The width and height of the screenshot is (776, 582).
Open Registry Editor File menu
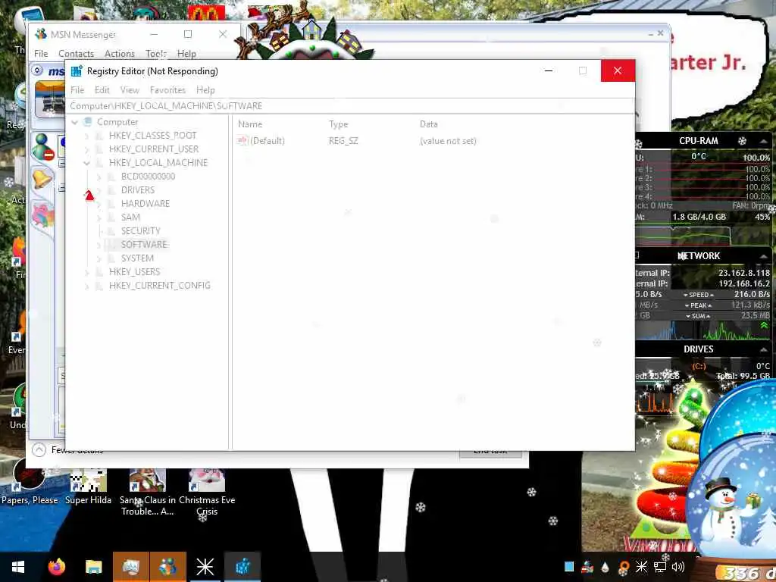coord(77,90)
